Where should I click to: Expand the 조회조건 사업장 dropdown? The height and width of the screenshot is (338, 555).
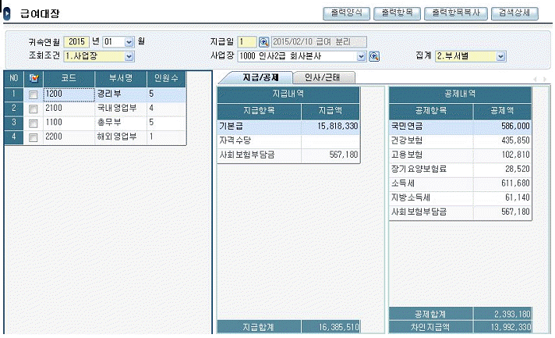pos(129,56)
